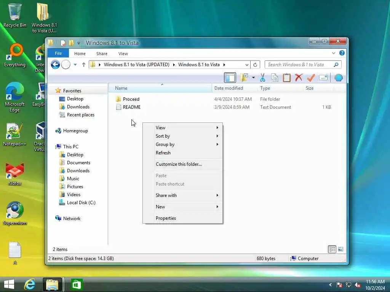This screenshot has height=292, width=390.
Task: Sort by the Size column header
Action: tap(318, 88)
